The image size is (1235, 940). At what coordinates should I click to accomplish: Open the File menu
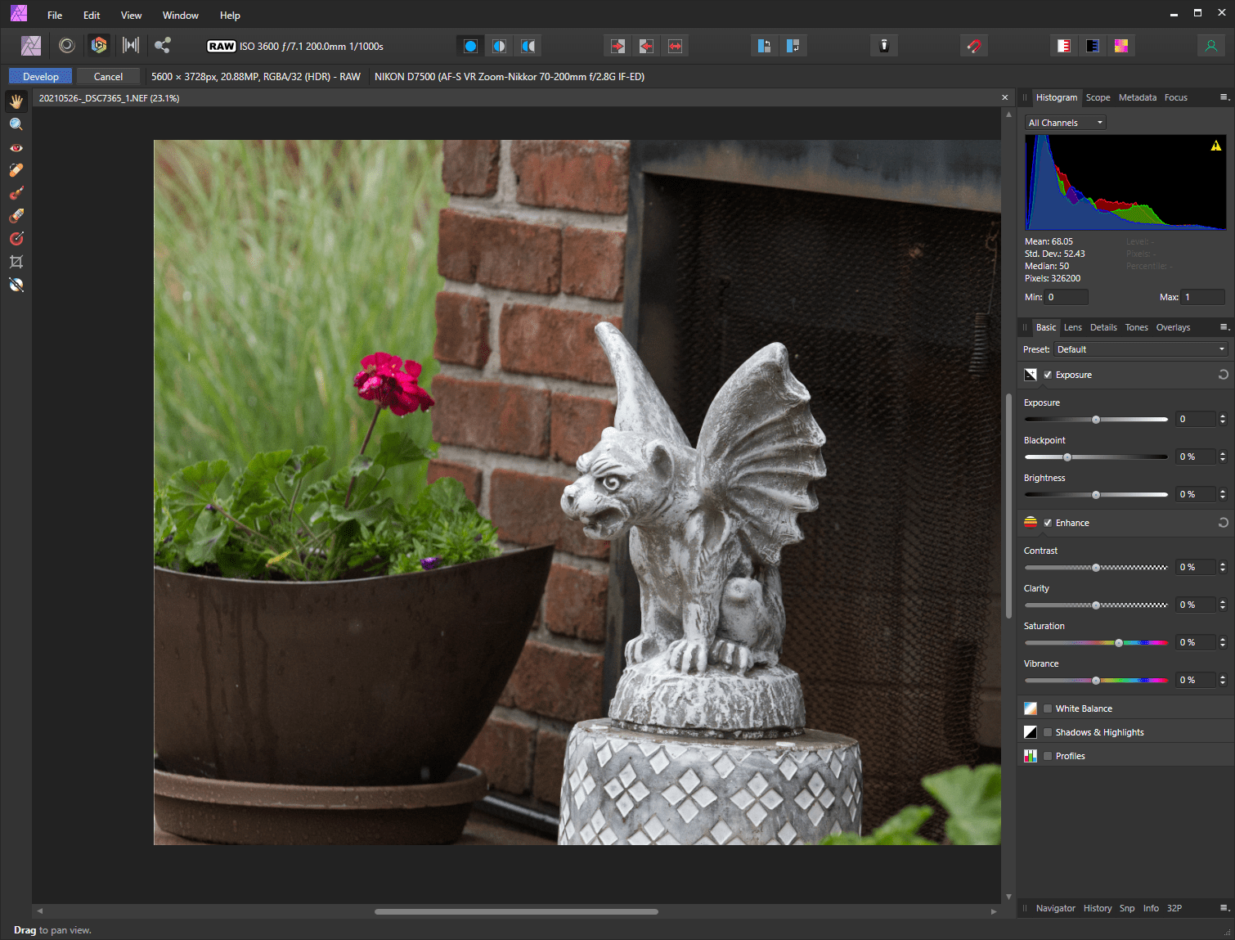coord(55,16)
